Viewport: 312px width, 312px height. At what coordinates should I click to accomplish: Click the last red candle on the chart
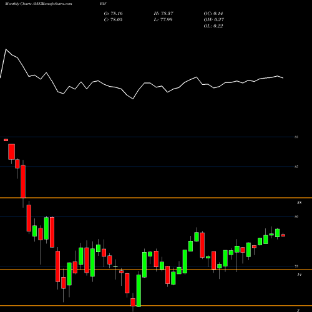pos(283,235)
